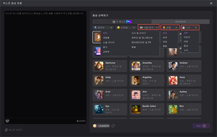217x137 pixels.
Task: Choose 소셜 미디어 use case
Action: [x=109, y=42]
